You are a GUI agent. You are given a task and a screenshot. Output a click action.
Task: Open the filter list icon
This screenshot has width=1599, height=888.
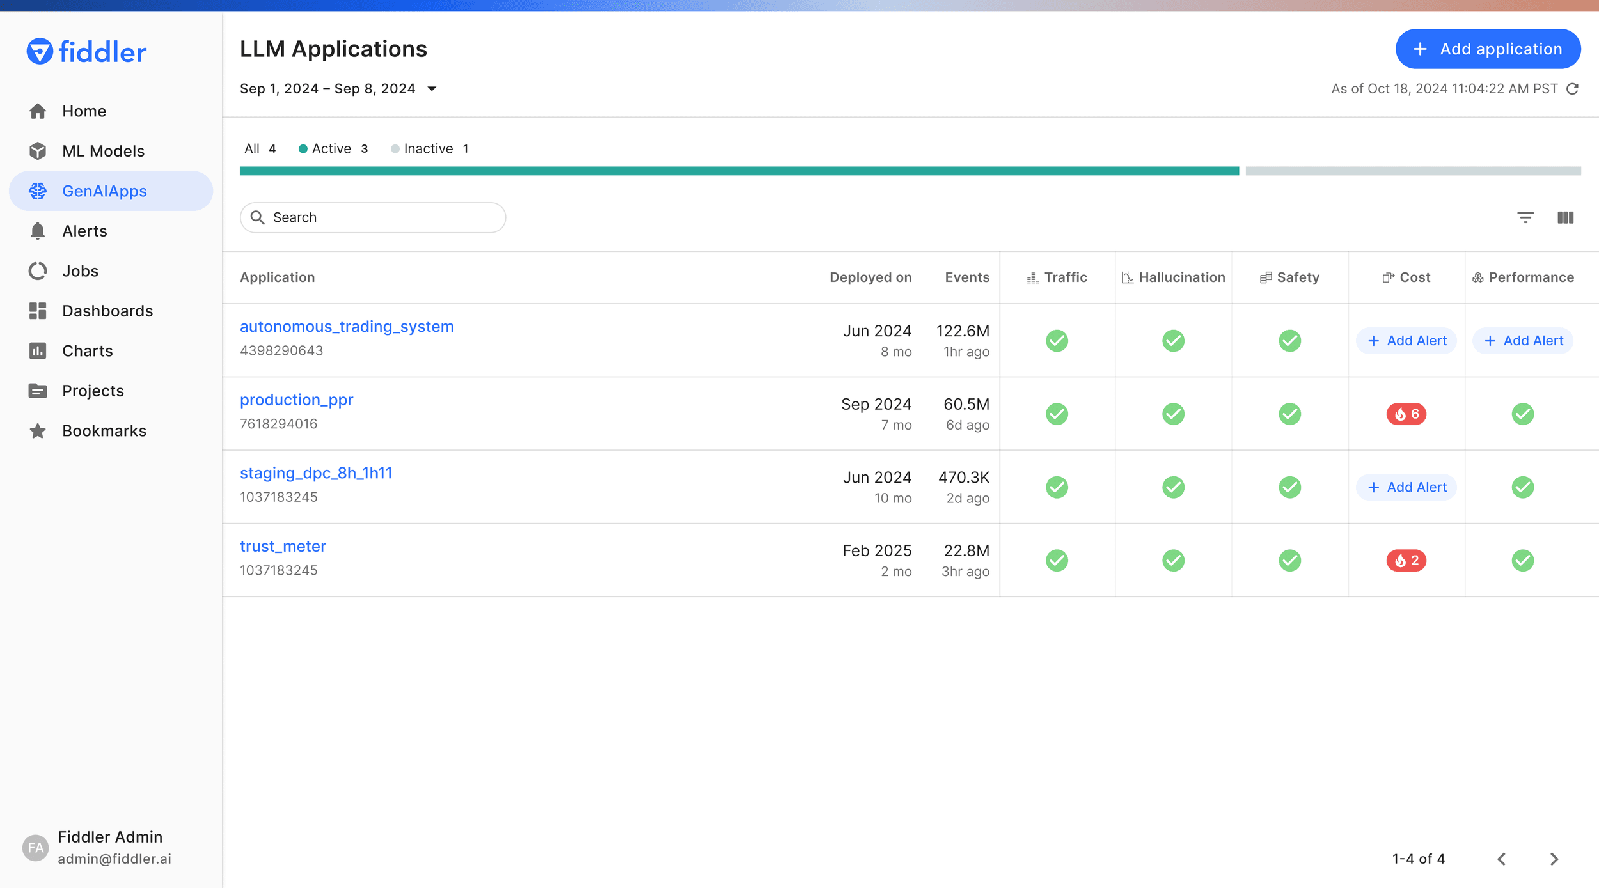(x=1525, y=217)
